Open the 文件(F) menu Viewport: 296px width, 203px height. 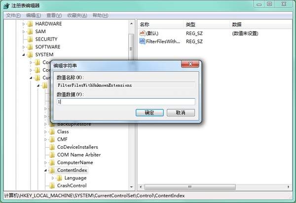point(13,15)
